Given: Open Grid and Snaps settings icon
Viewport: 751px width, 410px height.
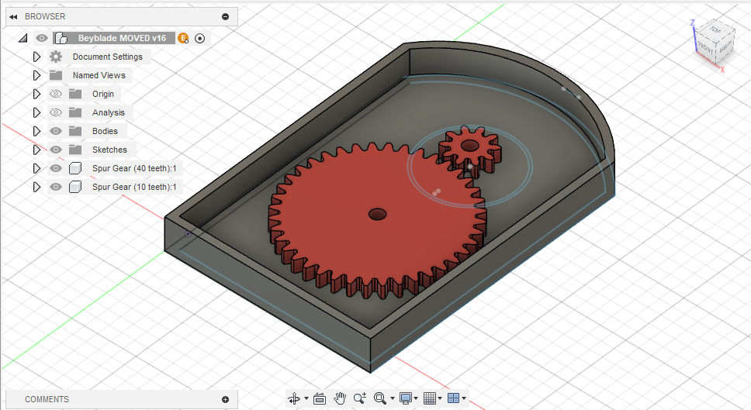Looking at the screenshot, I should 430,398.
